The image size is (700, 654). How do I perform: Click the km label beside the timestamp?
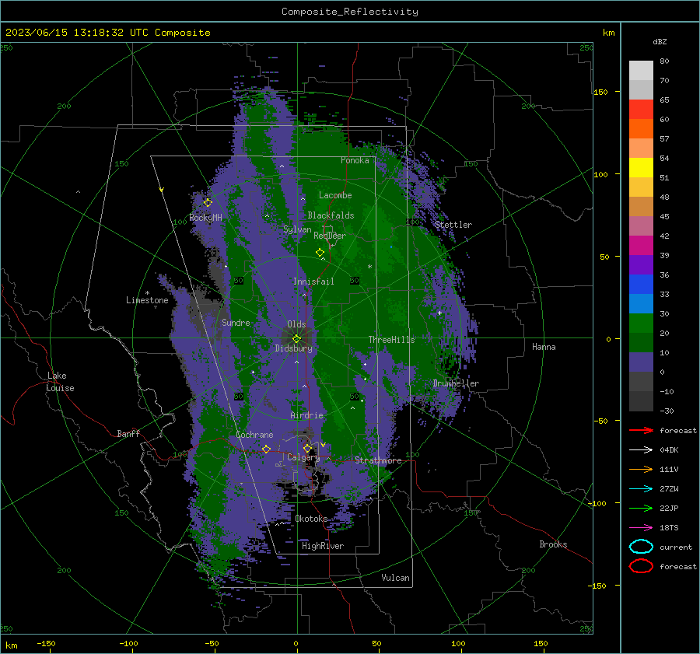(x=608, y=33)
